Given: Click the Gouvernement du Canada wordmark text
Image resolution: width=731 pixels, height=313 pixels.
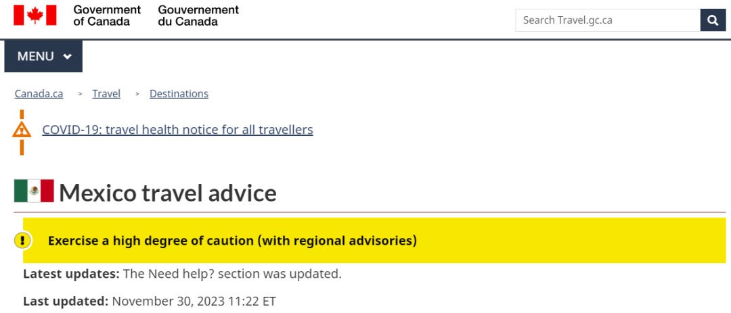Looking at the screenshot, I should point(198,16).
